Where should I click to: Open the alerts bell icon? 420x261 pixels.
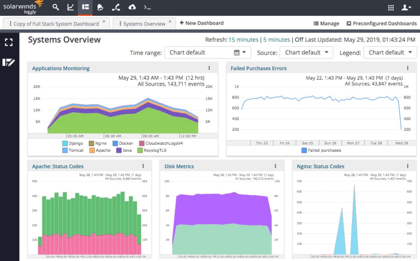(x=100, y=7)
